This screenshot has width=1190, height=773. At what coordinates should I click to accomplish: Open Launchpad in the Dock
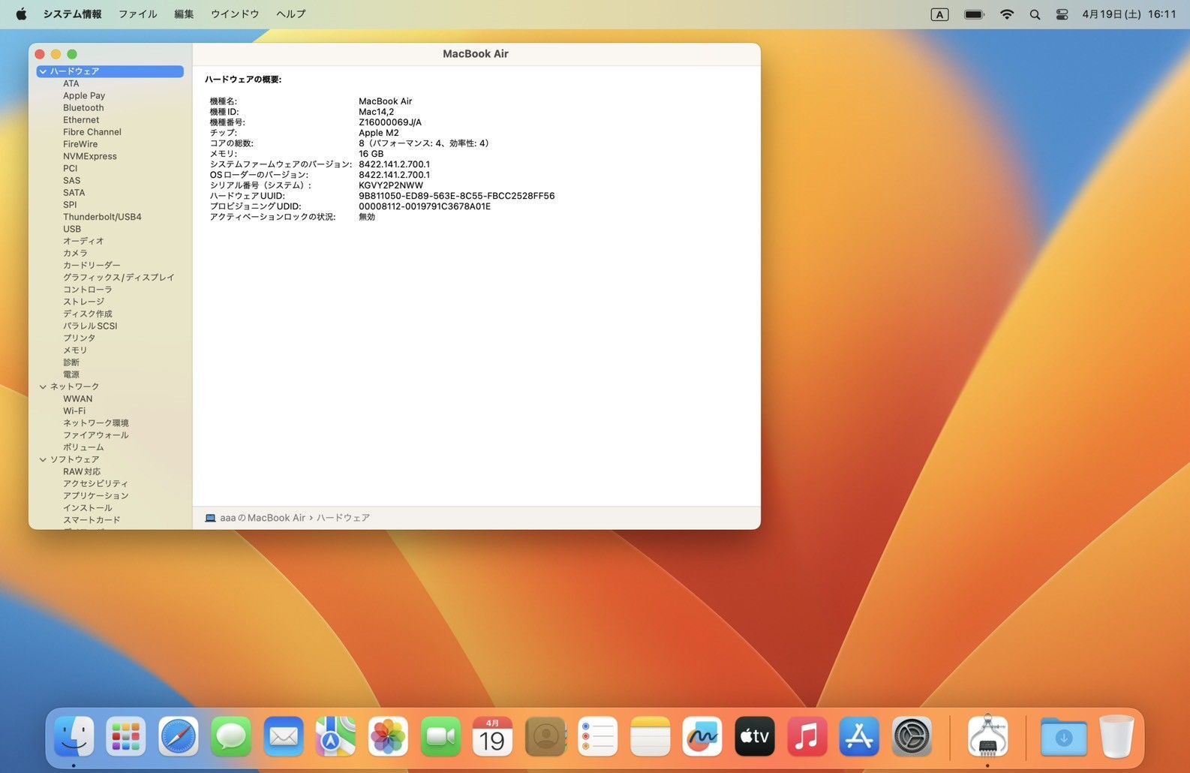tap(126, 736)
